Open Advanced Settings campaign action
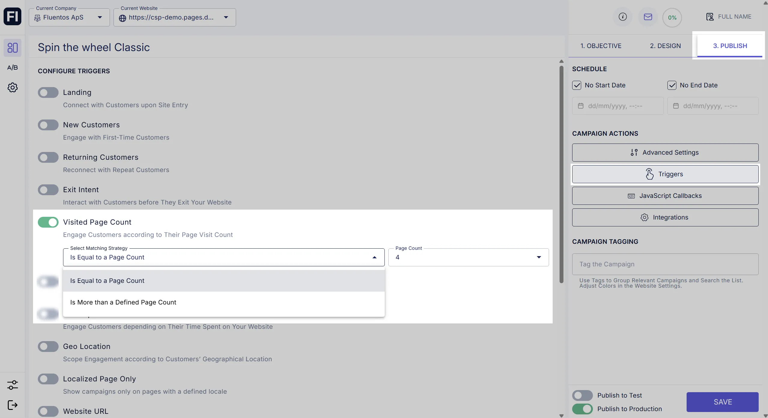Viewport: 768px width, 418px height. [x=665, y=153]
